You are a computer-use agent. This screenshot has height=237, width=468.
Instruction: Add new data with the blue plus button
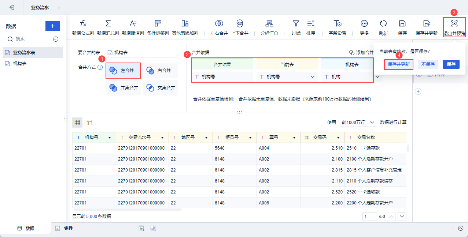tap(53, 26)
